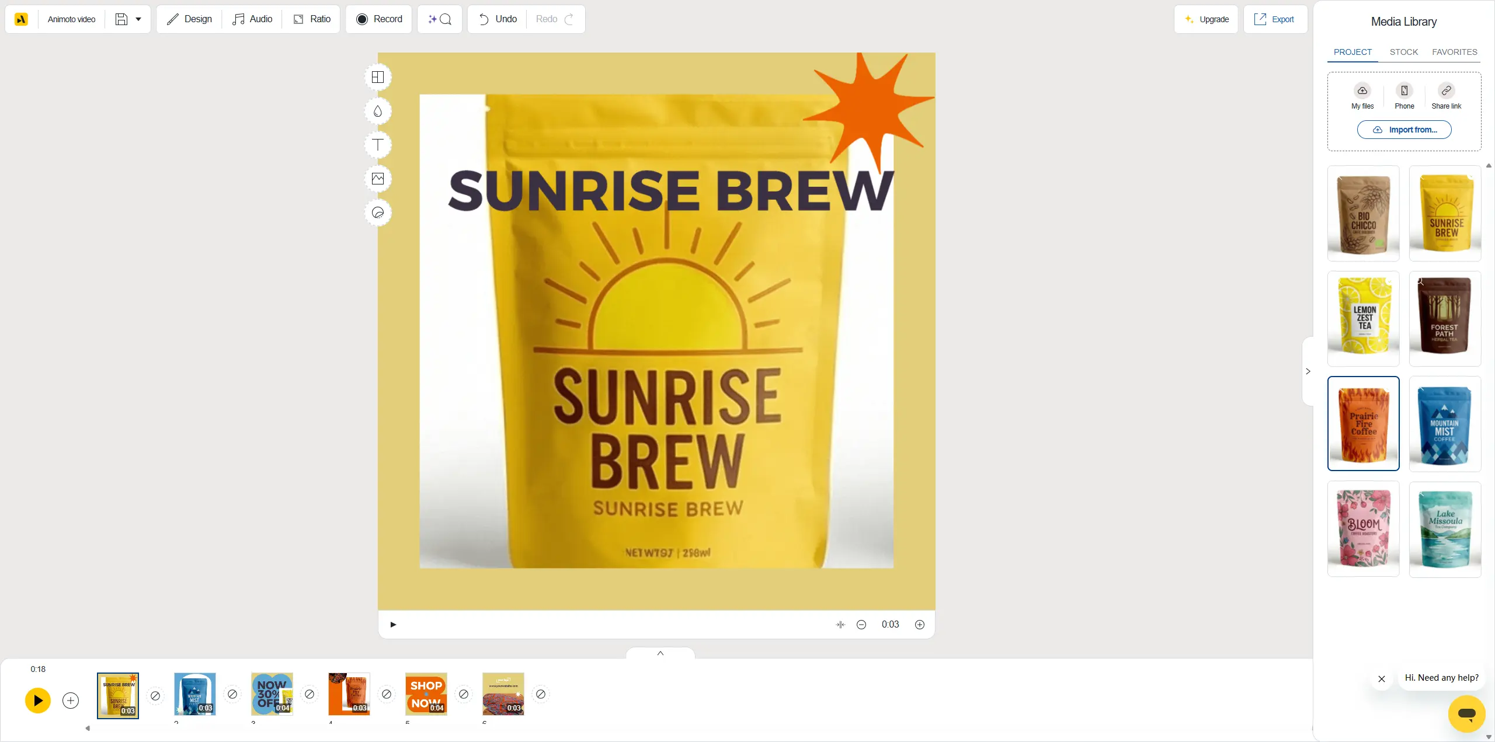Open the chat support widget

click(x=1467, y=714)
